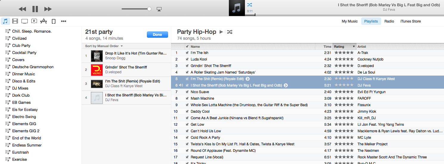Set the star rating for Cold Rock A Party
The image size is (444, 164).
tap(344, 138)
